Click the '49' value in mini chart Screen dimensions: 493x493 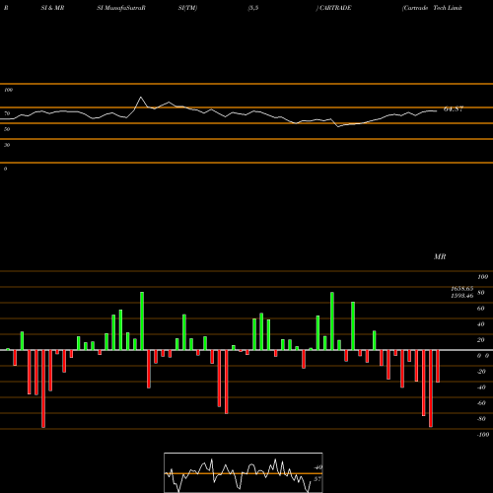318,467
